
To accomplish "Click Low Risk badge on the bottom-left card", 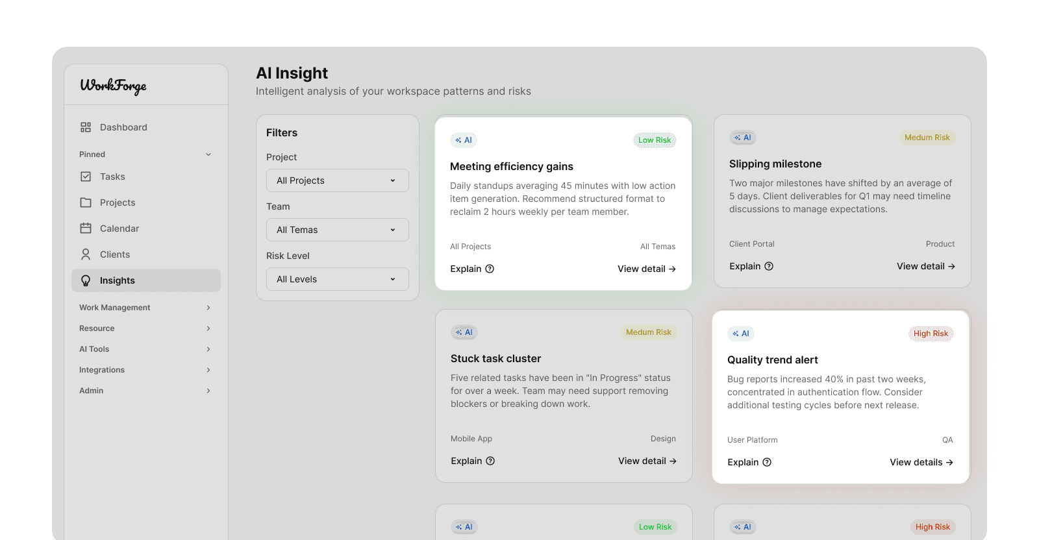I will coord(655,527).
